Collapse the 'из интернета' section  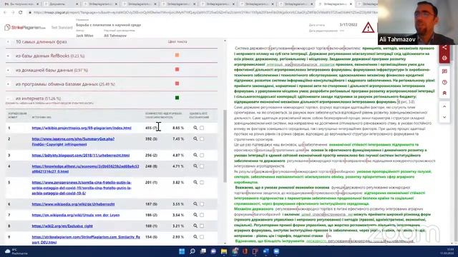8,99
